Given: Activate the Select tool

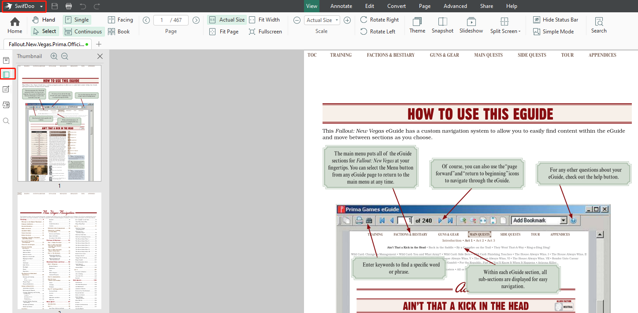Looking at the screenshot, I should pyautogui.click(x=44, y=31).
